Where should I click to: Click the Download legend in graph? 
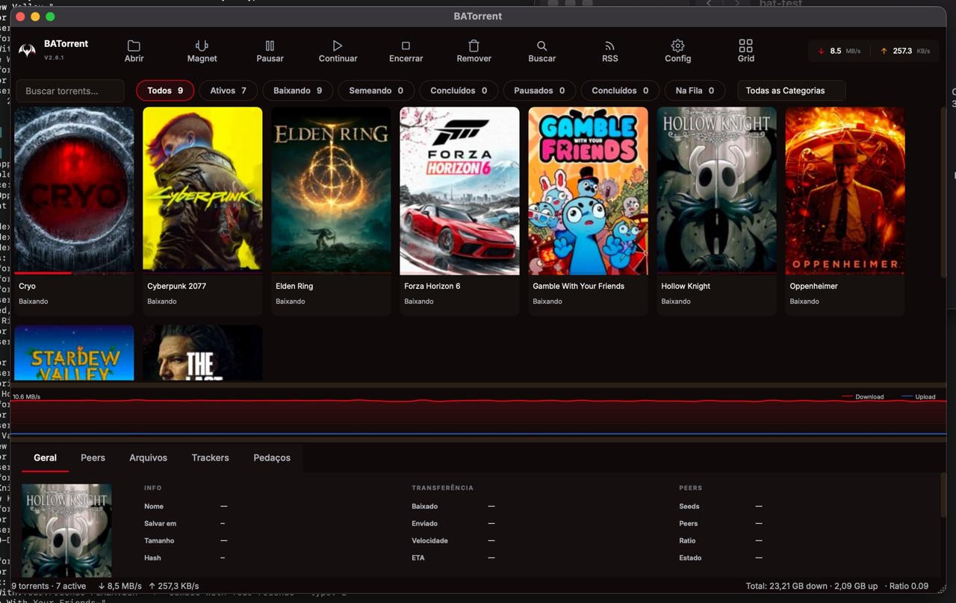tap(863, 397)
